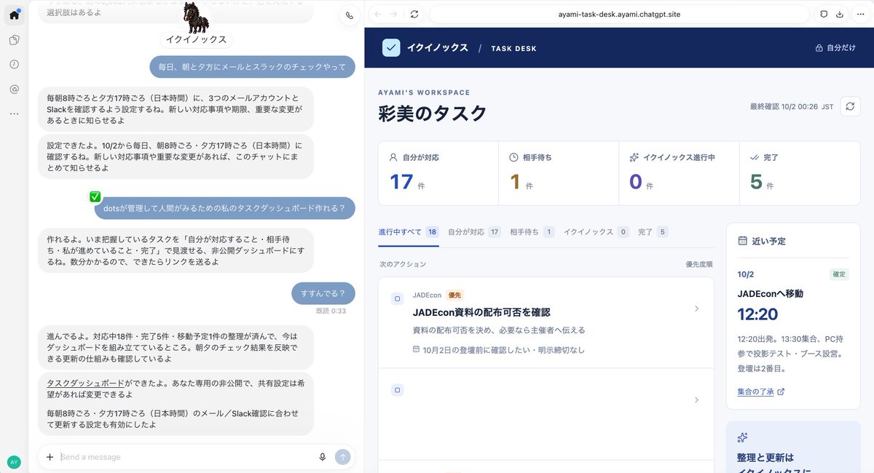The width and height of the screenshot is (874, 473).
Task: Click the イクイノックス進行中 0件 summary card
Action: (678, 174)
